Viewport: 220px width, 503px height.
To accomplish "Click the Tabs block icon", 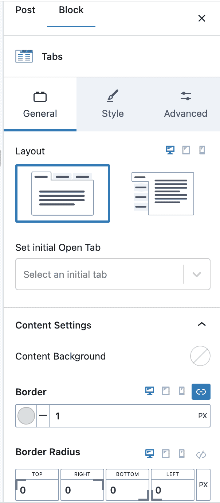I will [24, 56].
